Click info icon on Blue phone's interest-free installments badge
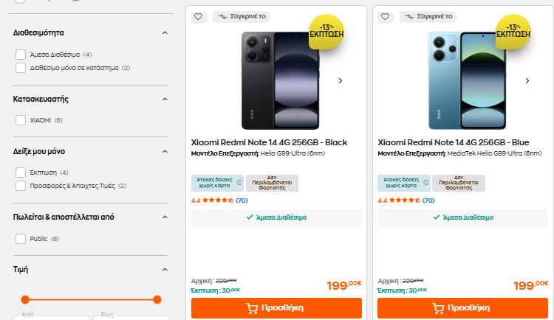This screenshot has height=320, width=554. 425,183
